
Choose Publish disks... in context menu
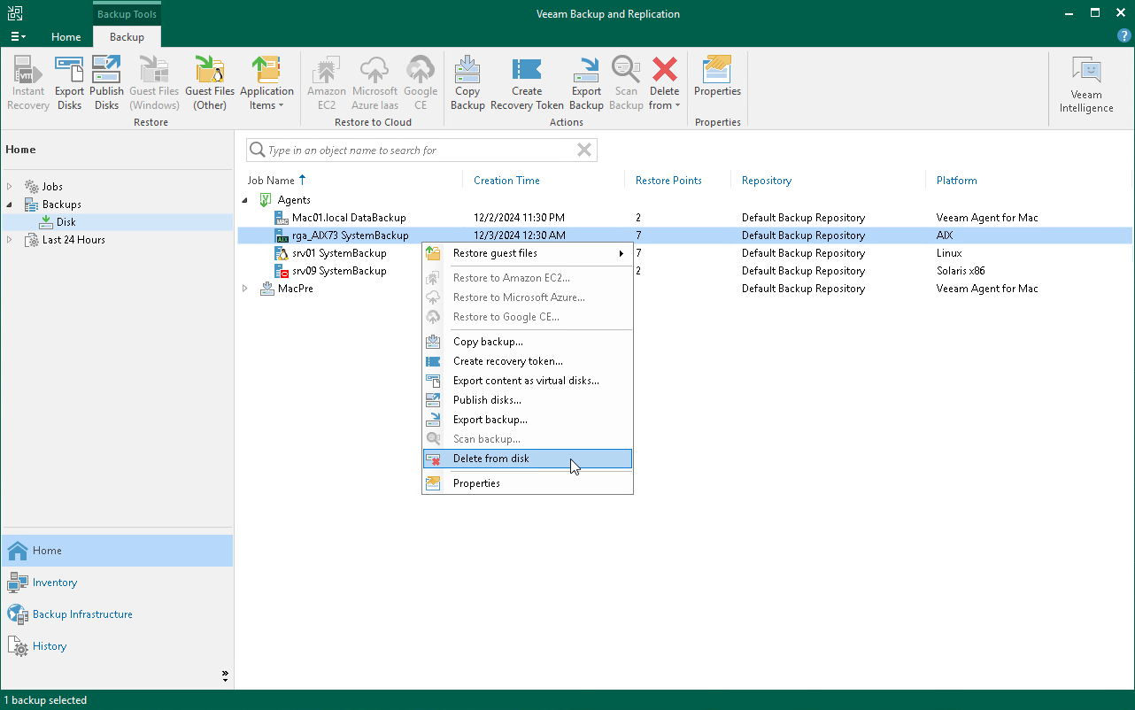528,400
